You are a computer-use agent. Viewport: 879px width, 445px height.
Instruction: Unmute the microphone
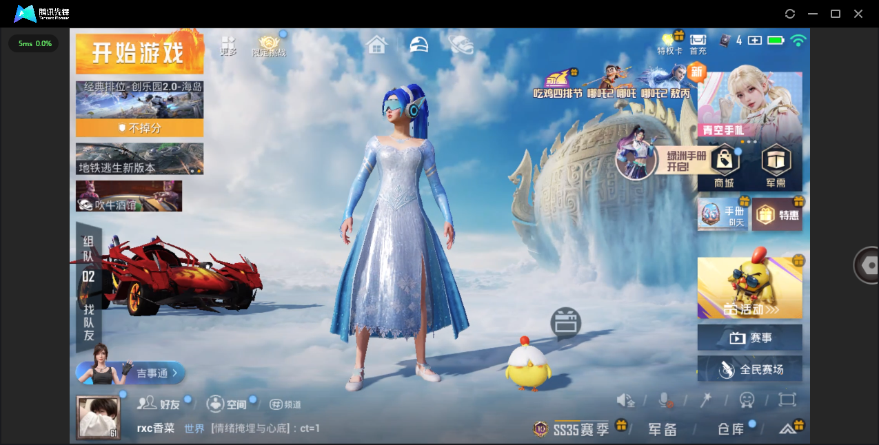click(666, 400)
